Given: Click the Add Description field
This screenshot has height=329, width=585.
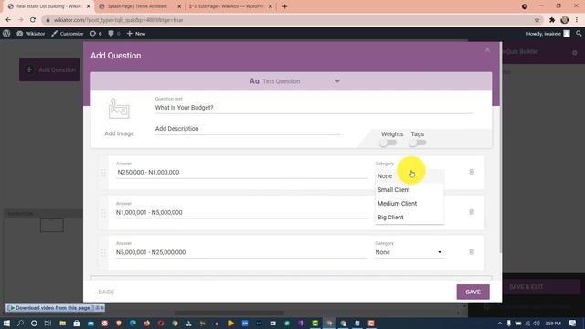Looking at the screenshot, I should (x=248, y=129).
